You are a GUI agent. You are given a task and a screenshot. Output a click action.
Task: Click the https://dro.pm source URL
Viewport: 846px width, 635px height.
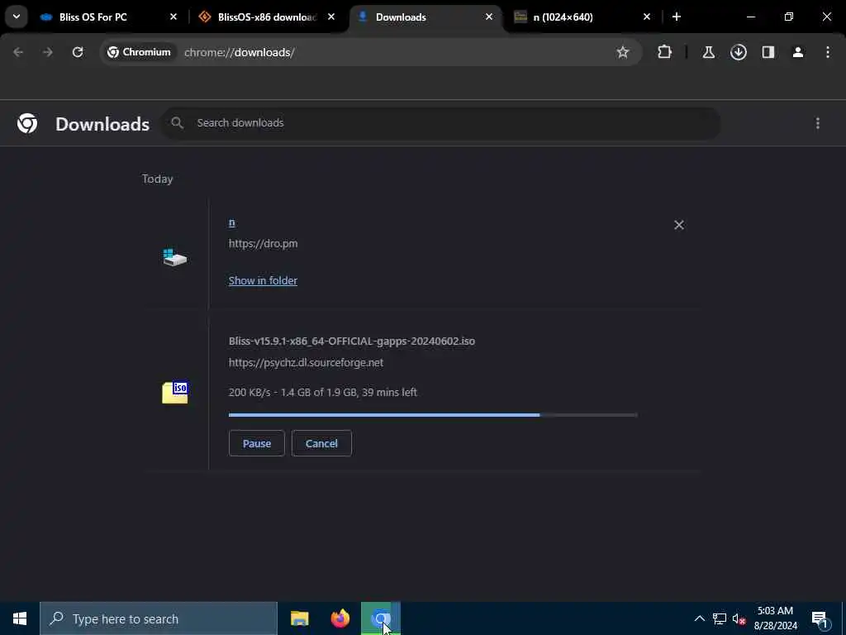click(x=263, y=244)
